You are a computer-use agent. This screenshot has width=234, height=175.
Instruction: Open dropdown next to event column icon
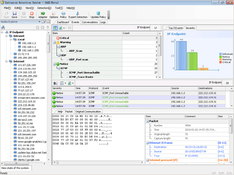66,83
